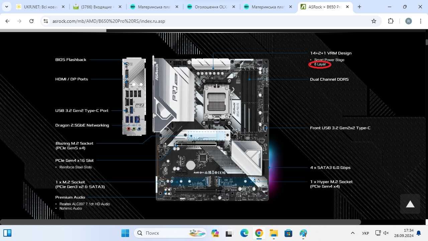Reload the ASRock page
Screen dimensions: 428x241
click(x=31, y=21)
